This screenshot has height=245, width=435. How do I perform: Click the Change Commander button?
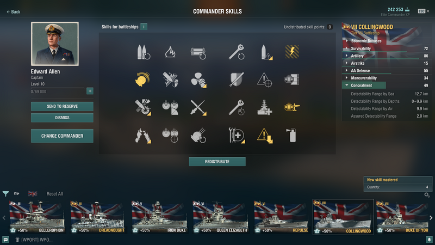(x=62, y=136)
